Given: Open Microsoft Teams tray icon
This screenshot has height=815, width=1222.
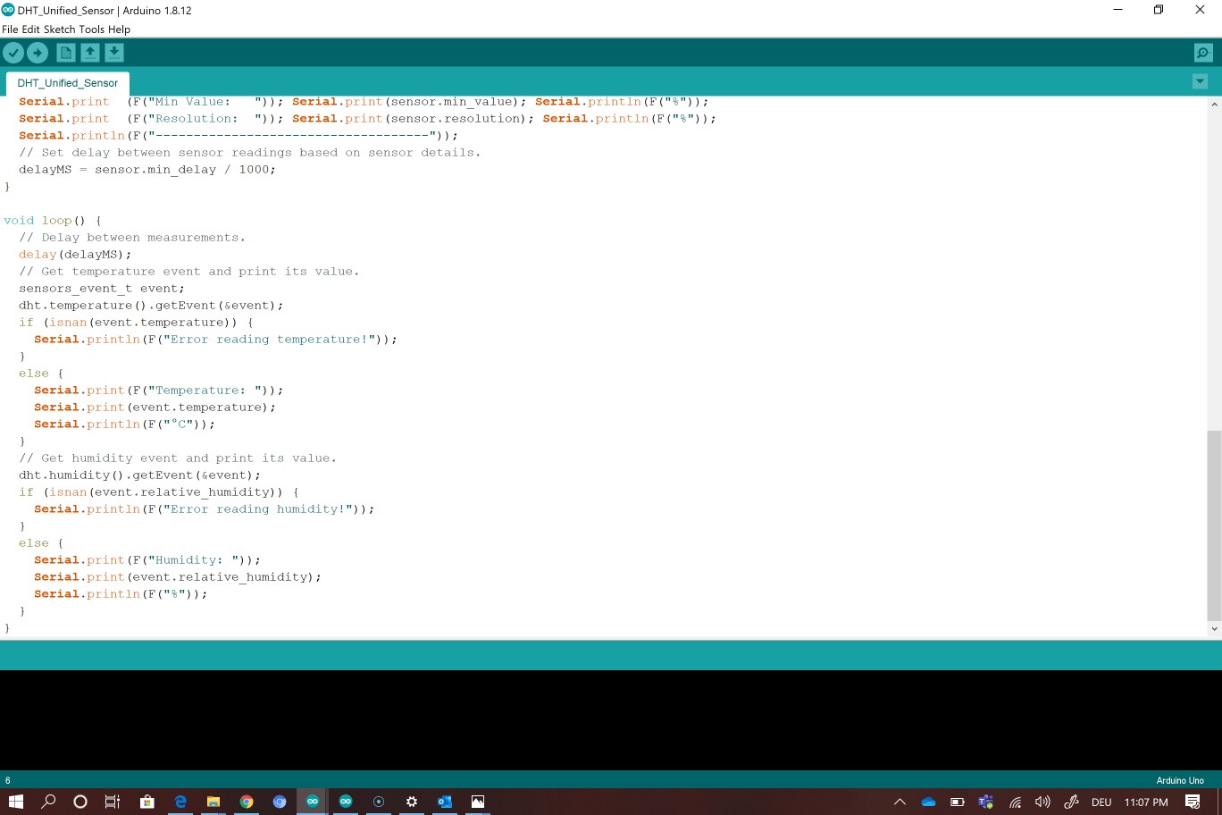Looking at the screenshot, I should click(986, 802).
